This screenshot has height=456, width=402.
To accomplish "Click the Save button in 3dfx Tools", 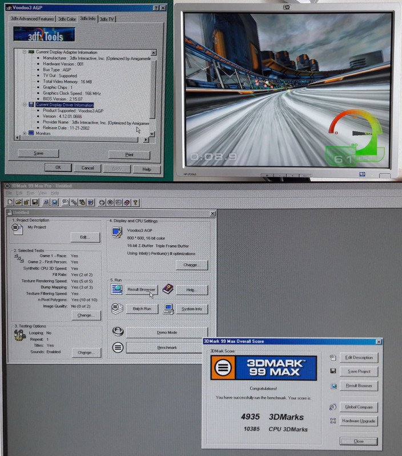I will pos(38,153).
